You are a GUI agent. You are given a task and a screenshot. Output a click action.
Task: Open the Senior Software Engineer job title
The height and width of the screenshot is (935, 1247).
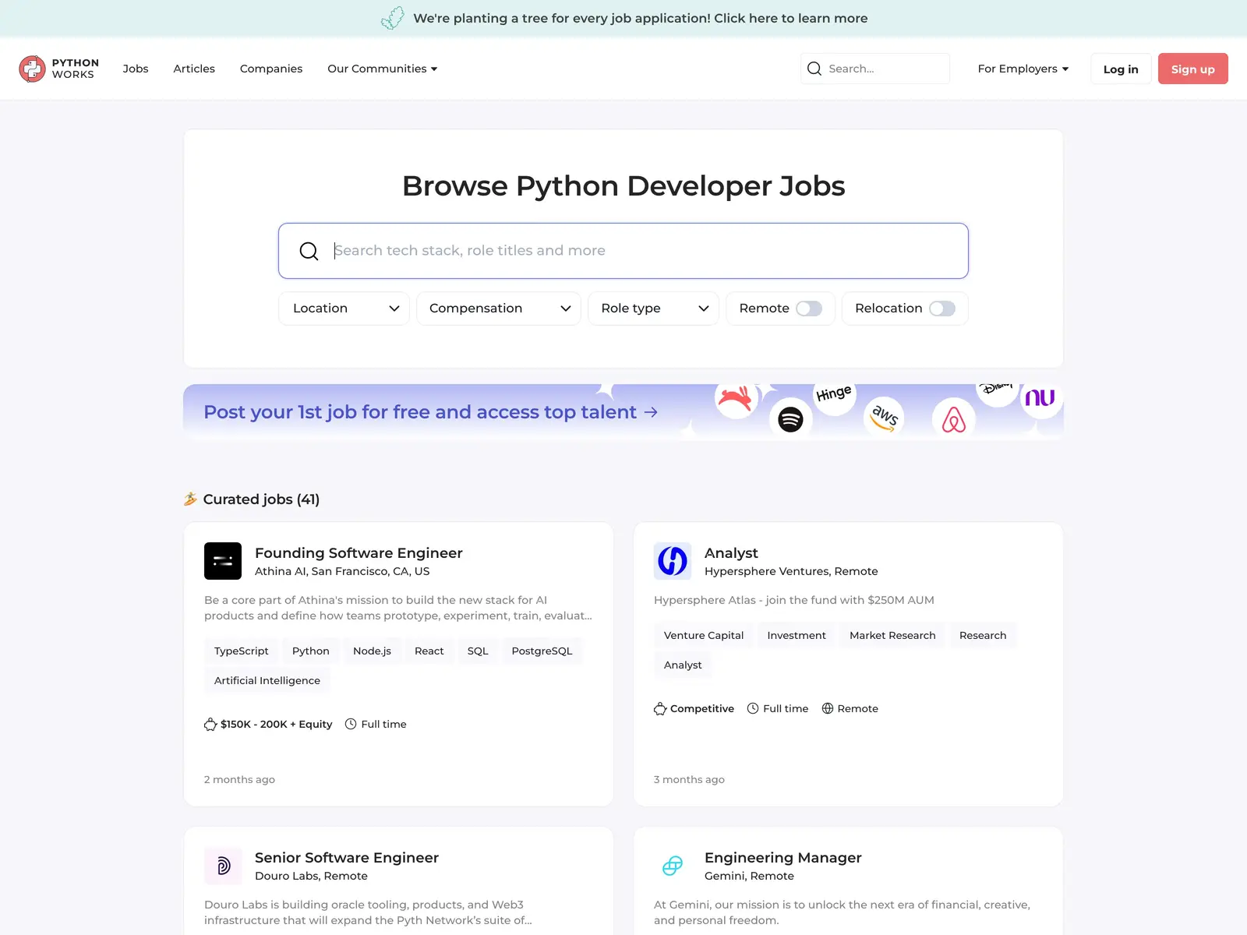(347, 857)
